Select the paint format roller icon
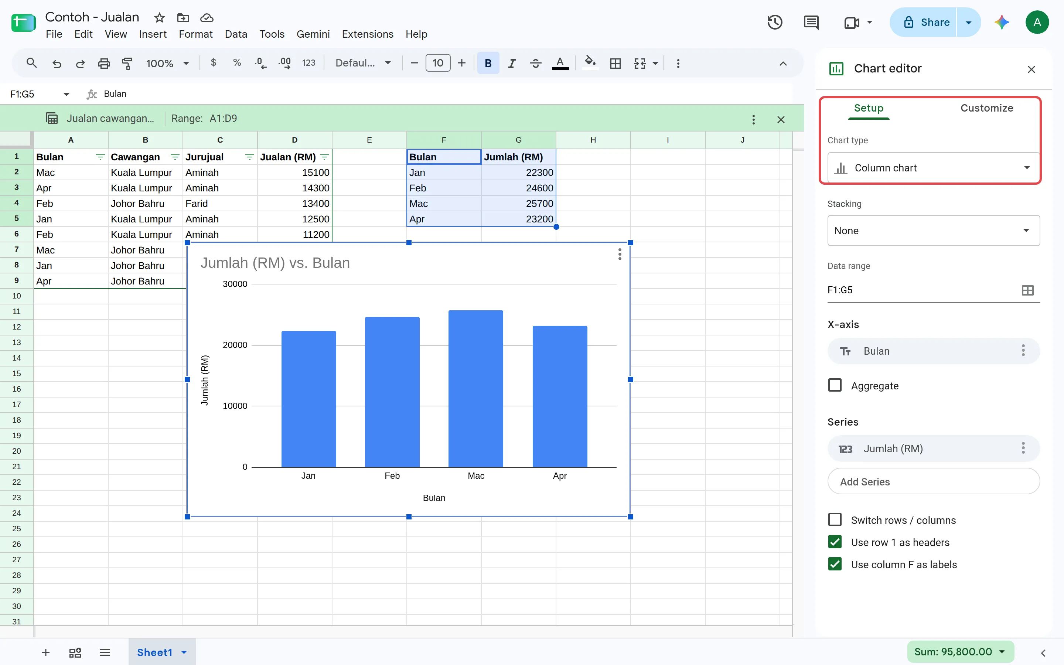This screenshot has width=1064, height=665. tap(127, 63)
